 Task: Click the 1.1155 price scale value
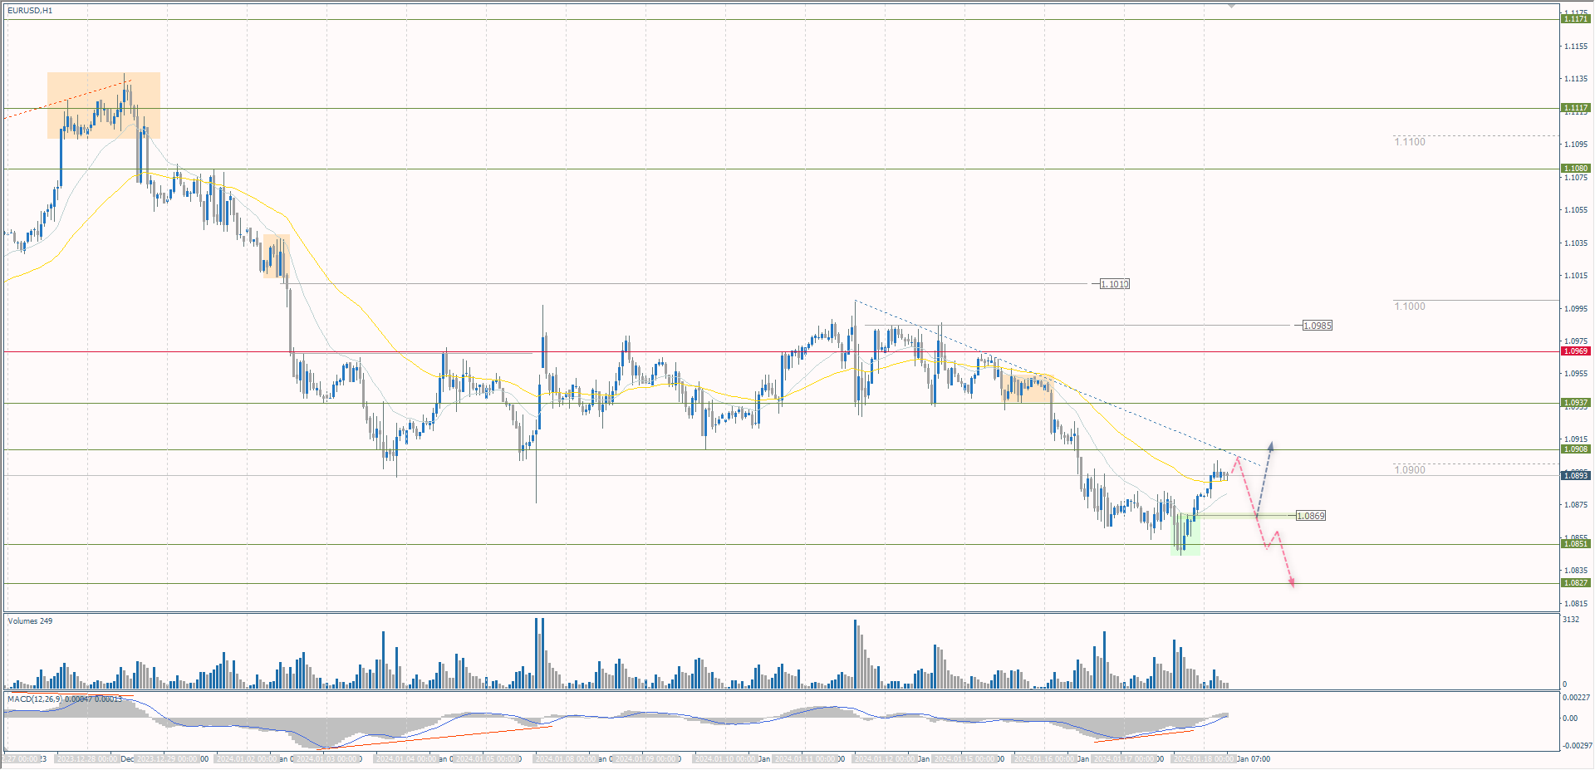pyautogui.click(x=1576, y=47)
